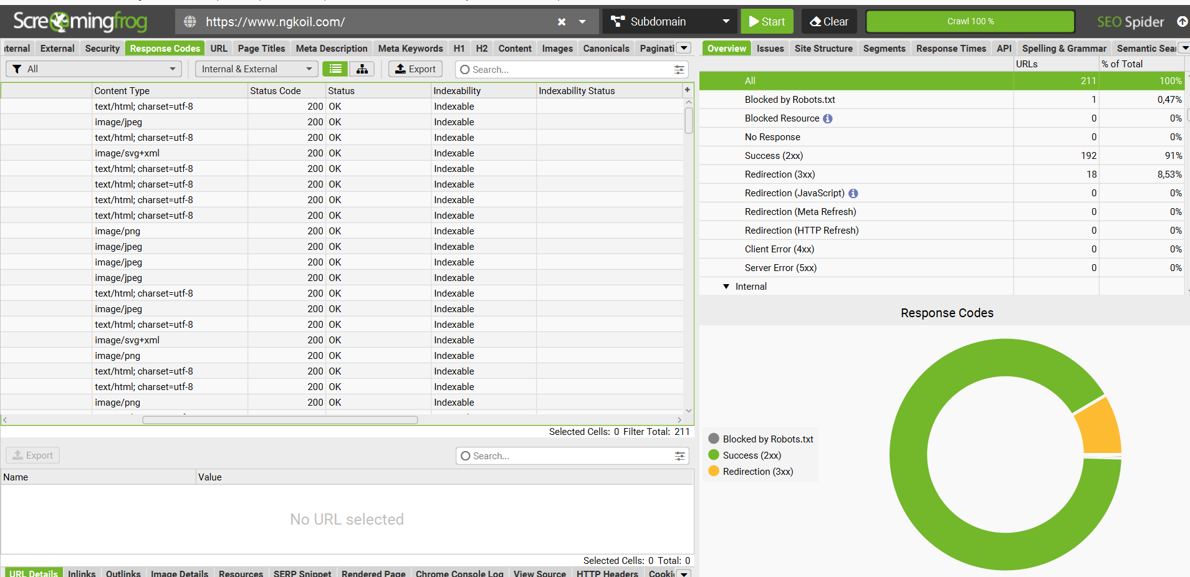Open the Page Titles tab
Viewport: 1190px width, 577px height.
[261, 48]
